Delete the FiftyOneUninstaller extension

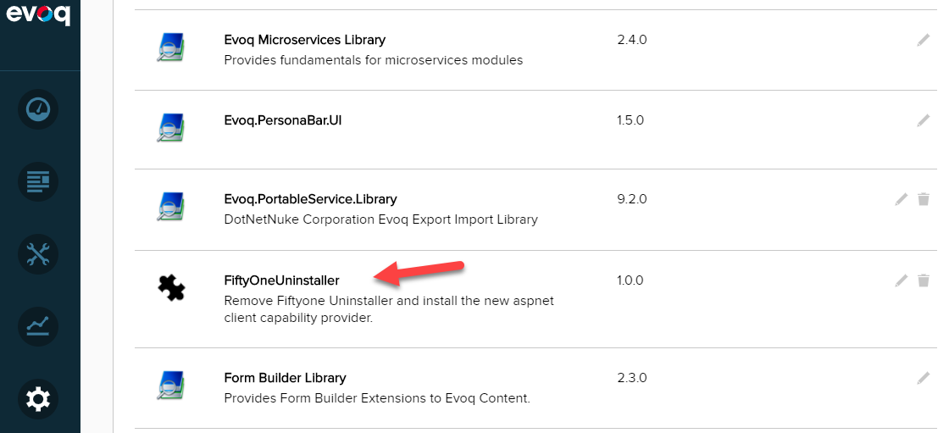(x=924, y=280)
